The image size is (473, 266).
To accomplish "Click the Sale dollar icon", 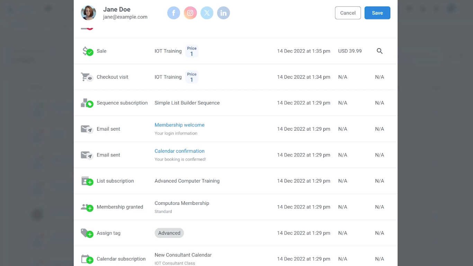I will (x=87, y=51).
